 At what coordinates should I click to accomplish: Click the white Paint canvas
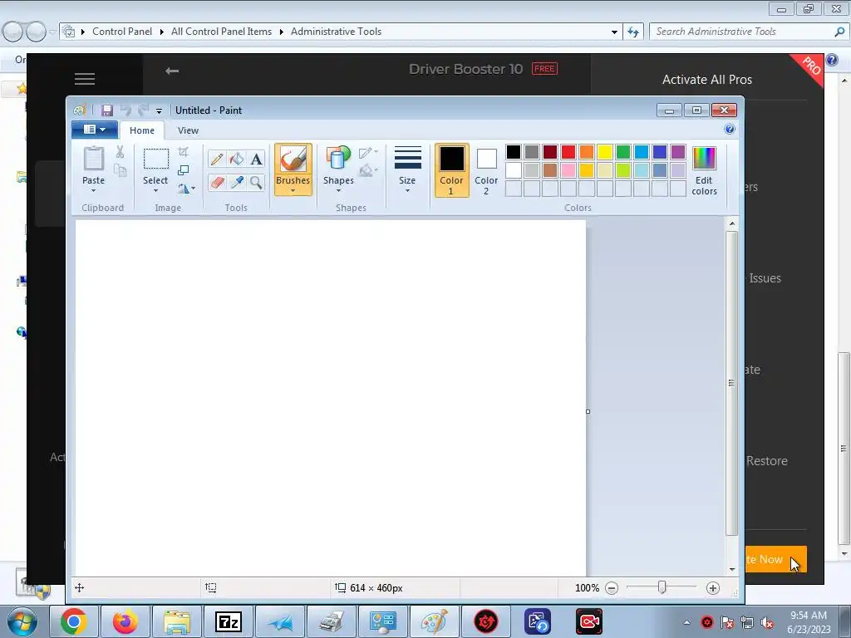[331, 397]
